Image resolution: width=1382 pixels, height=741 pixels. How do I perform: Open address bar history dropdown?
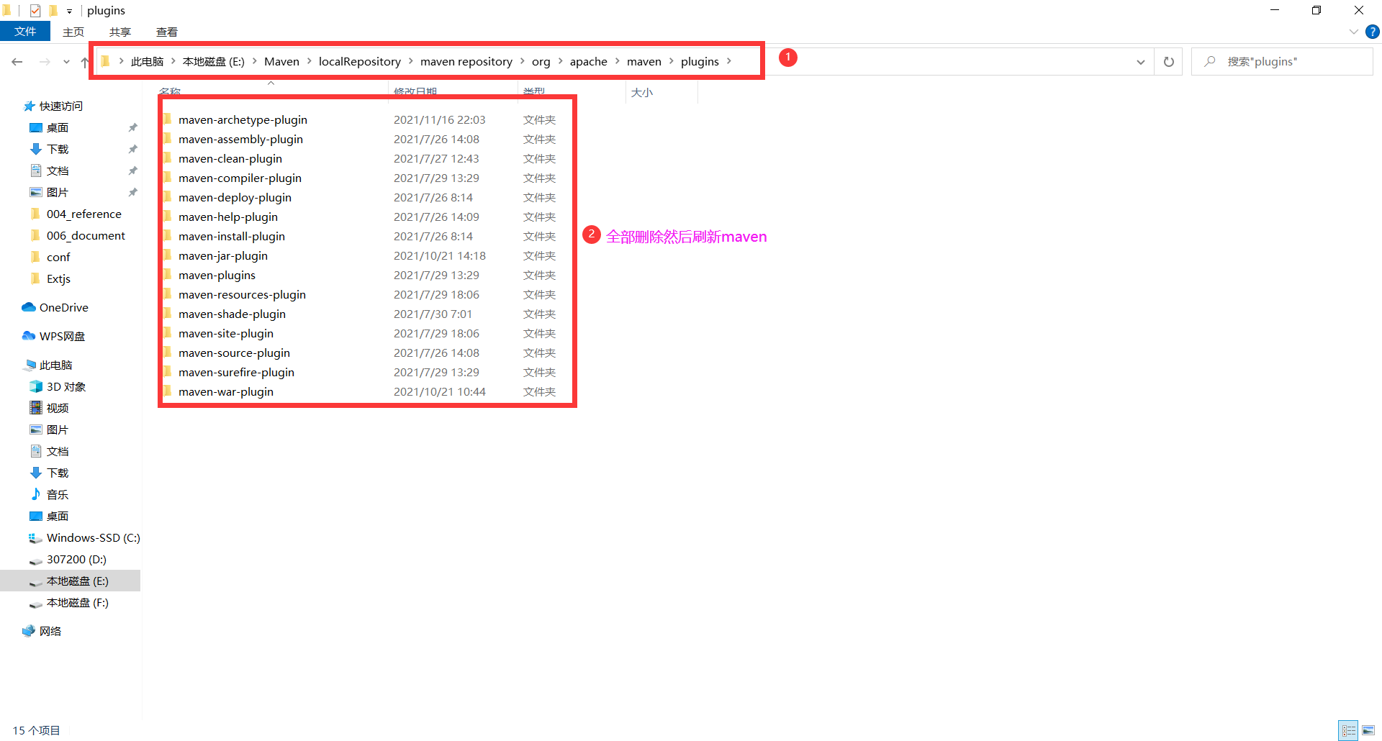[x=1141, y=62]
